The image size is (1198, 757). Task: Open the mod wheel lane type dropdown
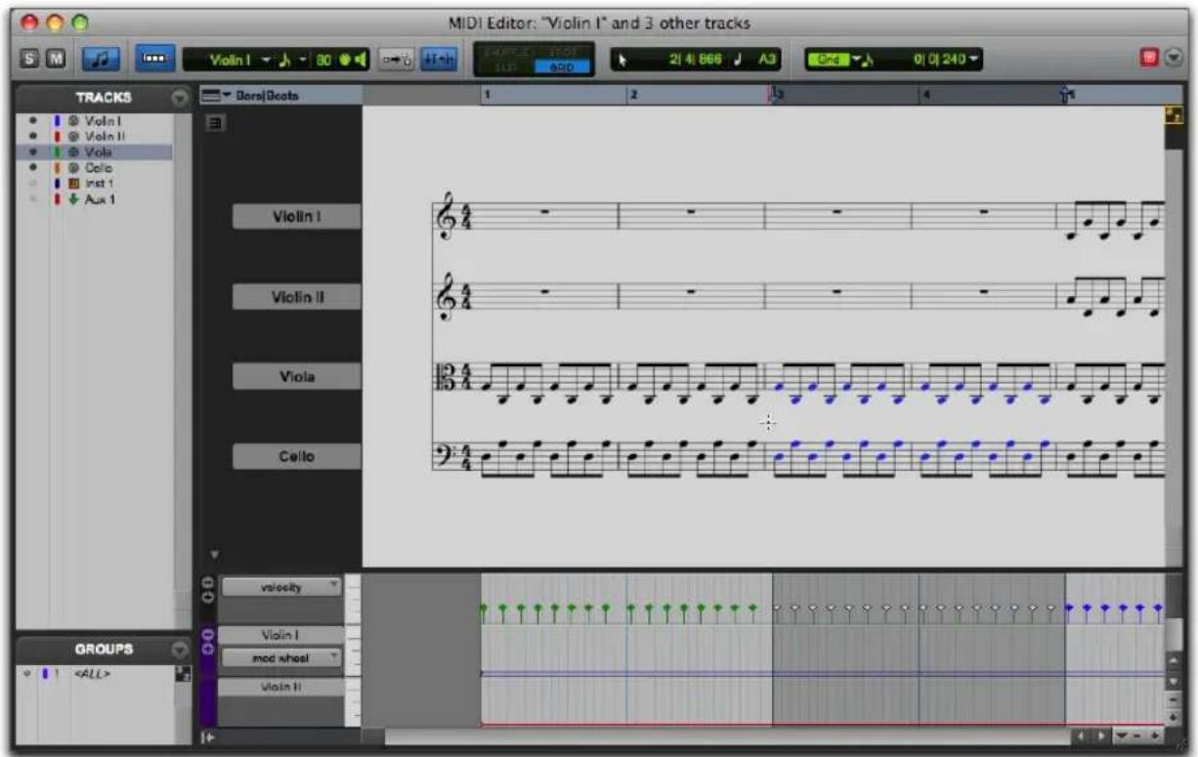point(281,658)
